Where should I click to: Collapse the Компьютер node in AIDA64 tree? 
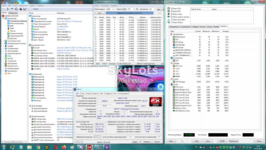[x=3, y=18]
